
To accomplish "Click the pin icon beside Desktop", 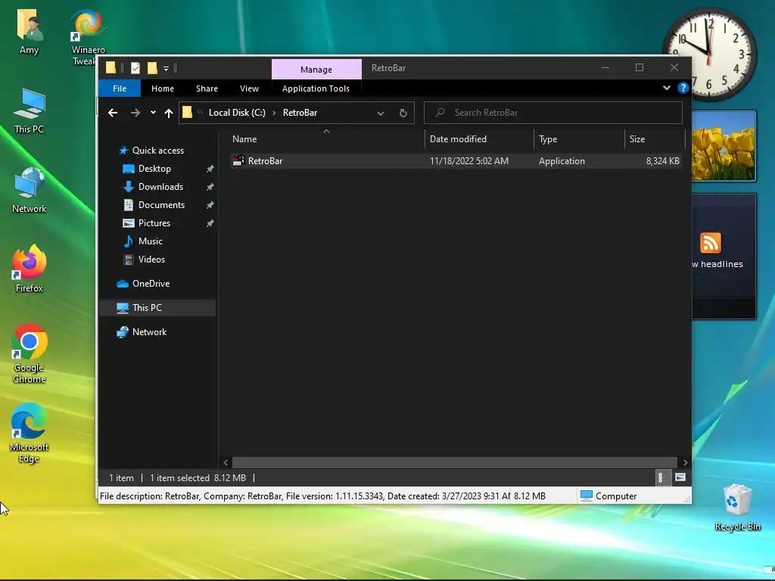I will (210, 169).
